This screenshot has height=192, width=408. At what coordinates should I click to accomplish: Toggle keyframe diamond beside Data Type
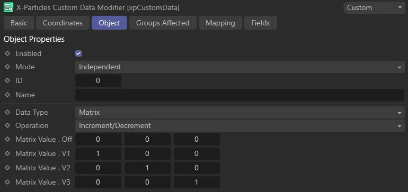click(x=7, y=112)
